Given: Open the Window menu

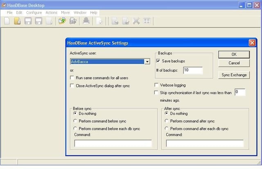Looking at the screenshot, I should (x=80, y=13).
